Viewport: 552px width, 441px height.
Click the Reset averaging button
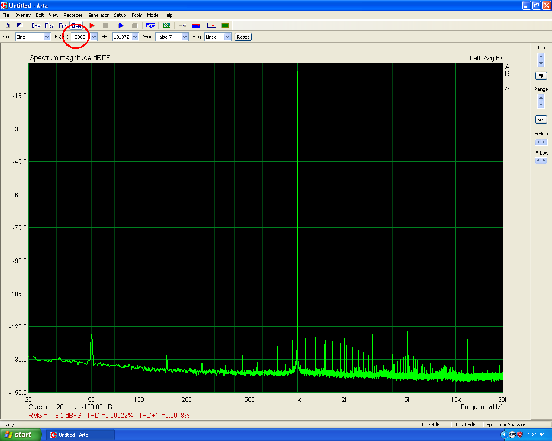[x=243, y=37]
